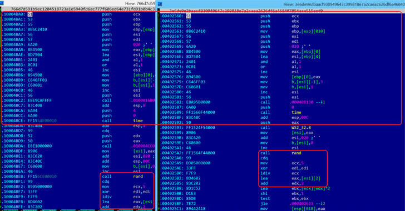Screen dimensions: 405x211
Task: Click the right Hiew window's title bar icon
Action: pos(160,4)
